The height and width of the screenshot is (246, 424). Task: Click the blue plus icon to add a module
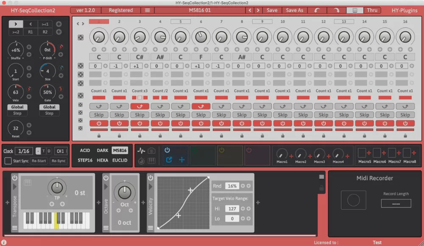click(x=182, y=160)
